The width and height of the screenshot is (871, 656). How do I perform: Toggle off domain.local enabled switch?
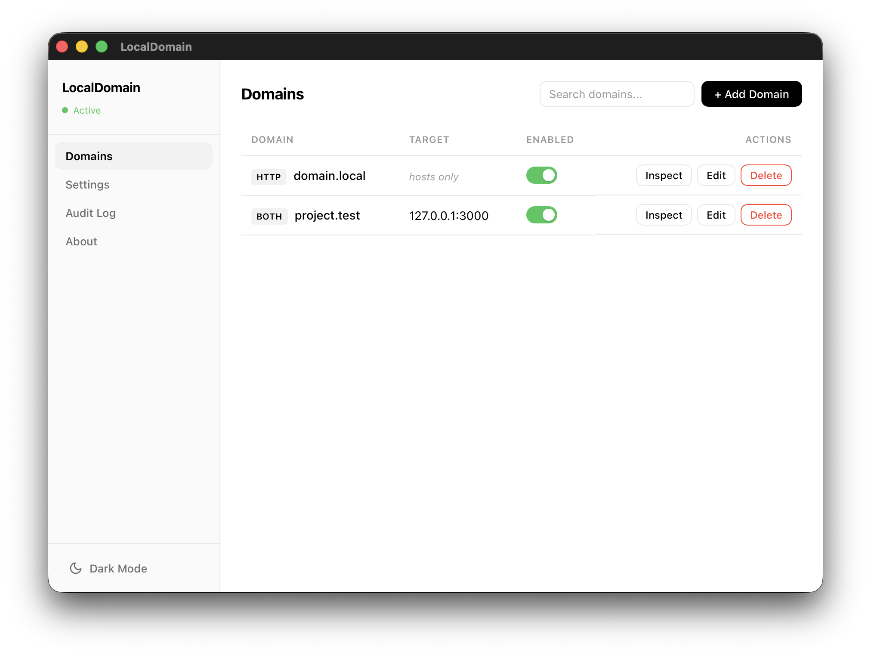[x=541, y=175]
